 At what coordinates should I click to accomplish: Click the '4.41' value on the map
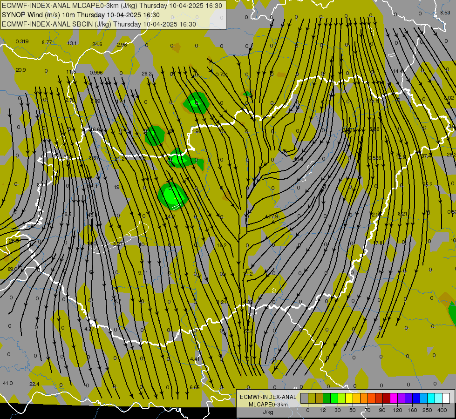point(195,359)
